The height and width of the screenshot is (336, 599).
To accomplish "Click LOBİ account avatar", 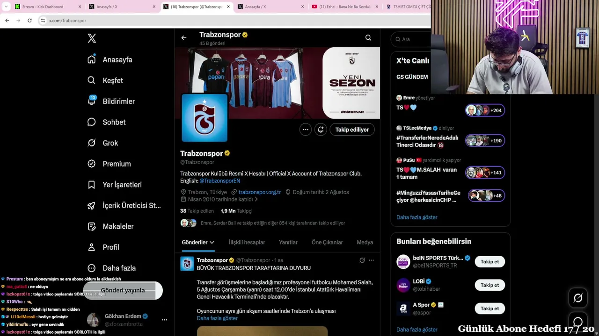I will [x=403, y=285].
